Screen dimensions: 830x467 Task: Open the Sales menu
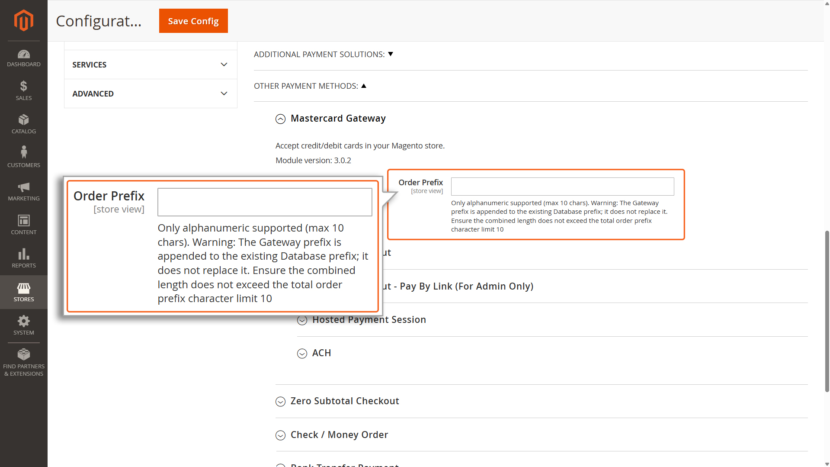click(x=23, y=90)
